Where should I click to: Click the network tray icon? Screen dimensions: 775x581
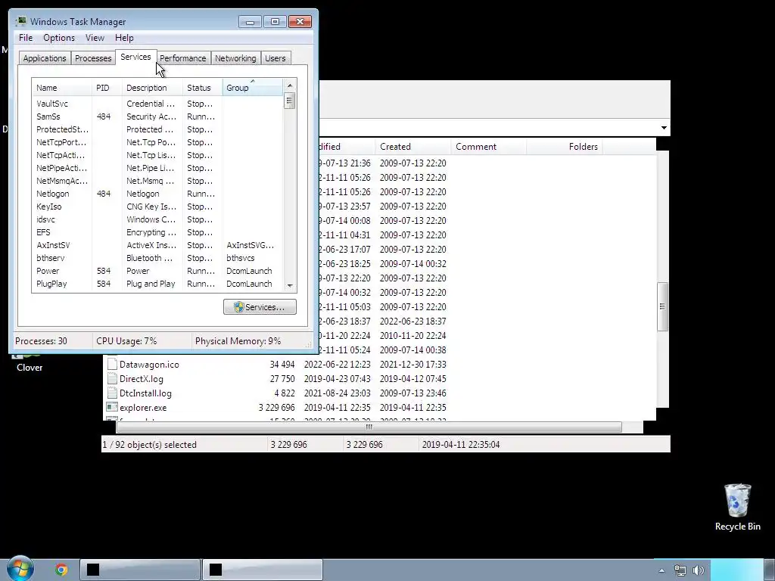[680, 570]
